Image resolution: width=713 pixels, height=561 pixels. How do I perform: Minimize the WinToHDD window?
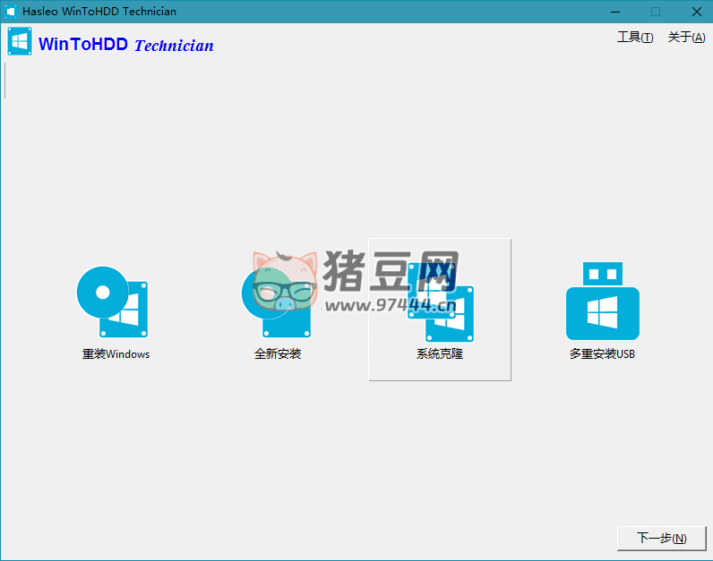(615, 12)
